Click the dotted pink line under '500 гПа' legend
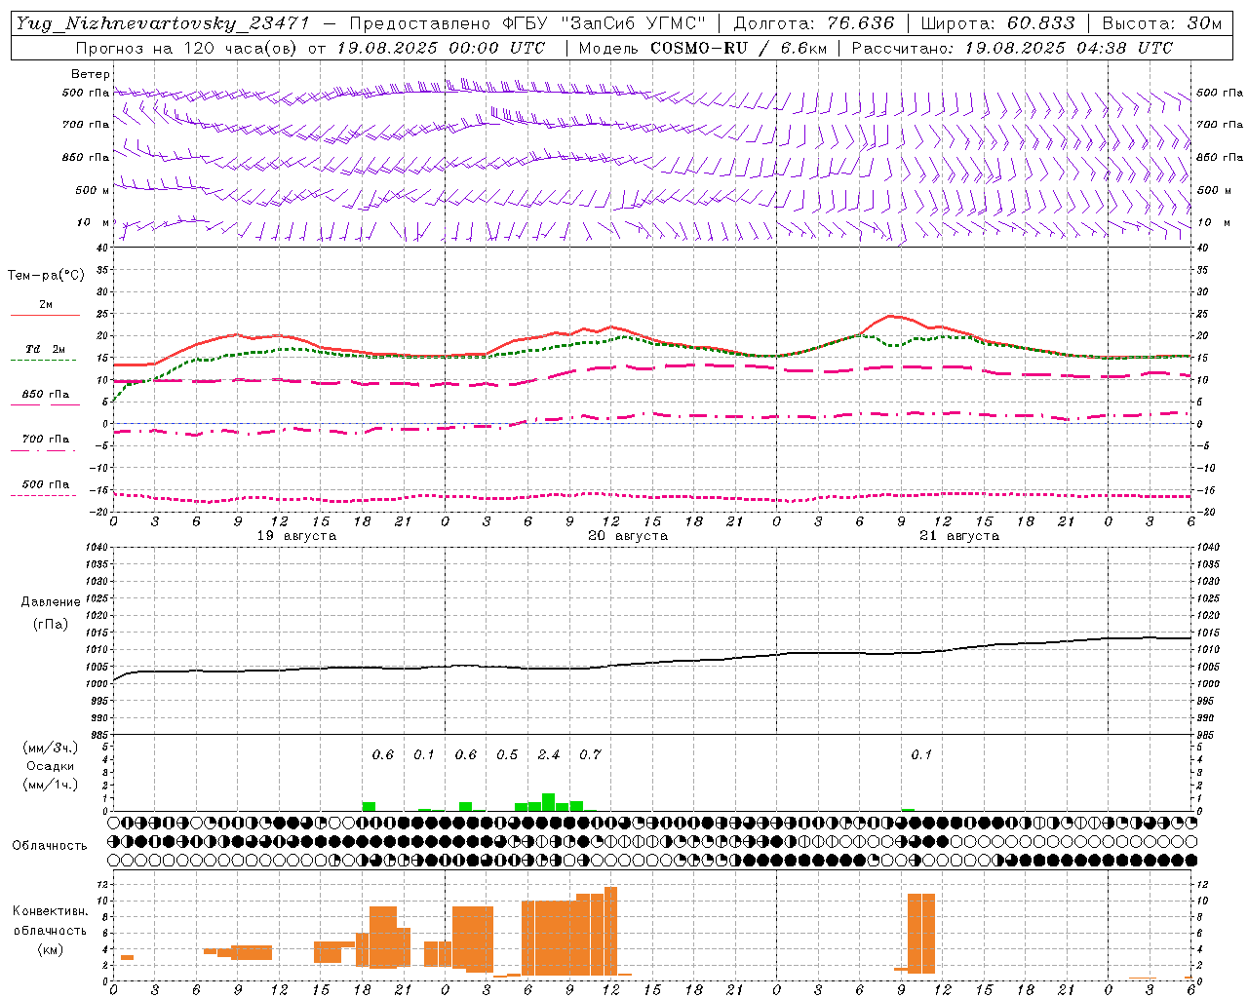1248x998 pixels. [x=43, y=495]
